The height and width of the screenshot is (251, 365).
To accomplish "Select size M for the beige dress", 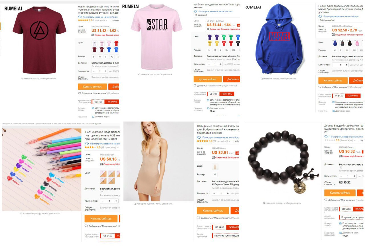I will pyautogui.click(x=215, y=174).
